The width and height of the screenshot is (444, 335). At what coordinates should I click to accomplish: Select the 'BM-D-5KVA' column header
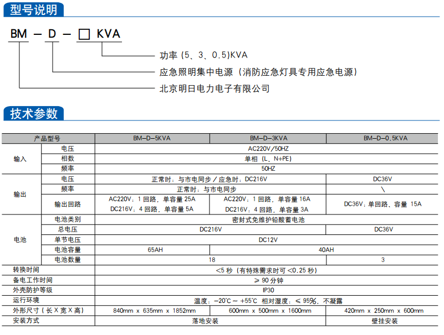click(152, 138)
